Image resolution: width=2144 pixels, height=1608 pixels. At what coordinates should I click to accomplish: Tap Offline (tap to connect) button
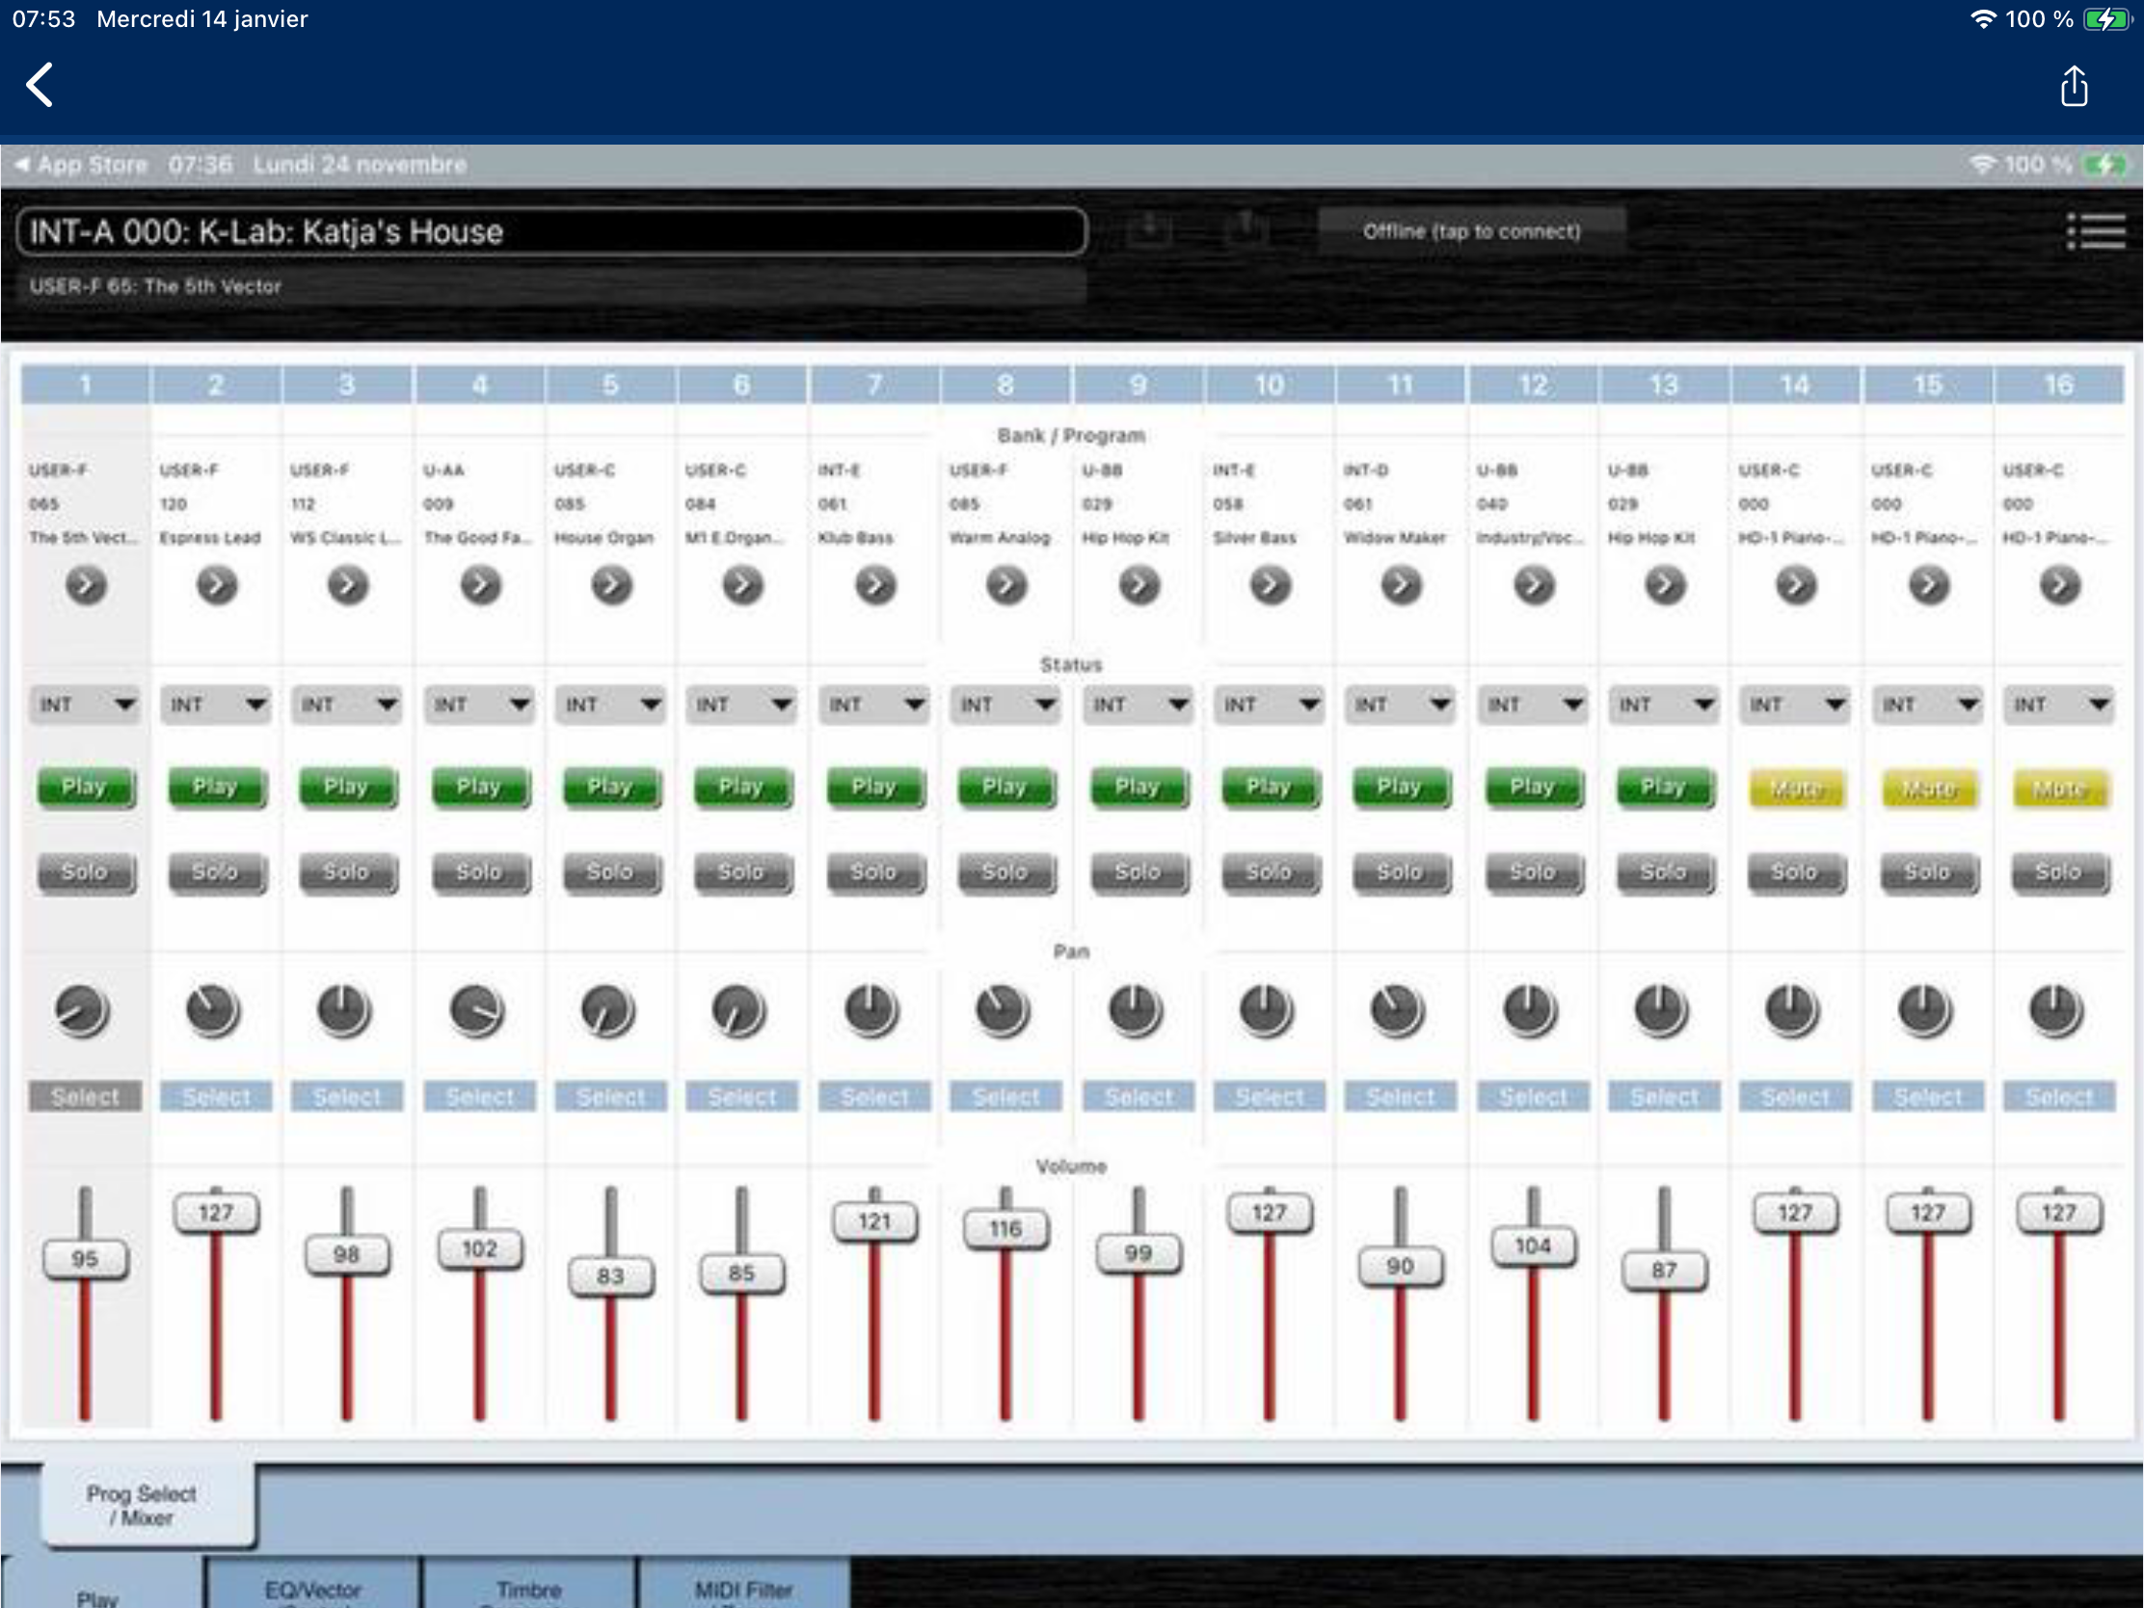click(x=1470, y=231)
